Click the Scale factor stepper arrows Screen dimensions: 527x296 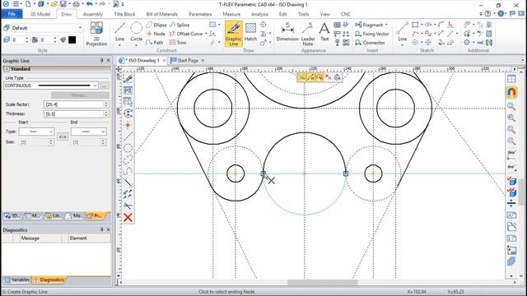[x=106, y=104]
